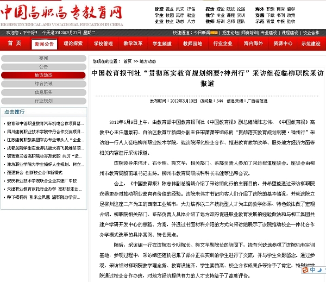326x282 pixels.
Task: Select 公告 sidebar category
Action: tap(43, 66)
